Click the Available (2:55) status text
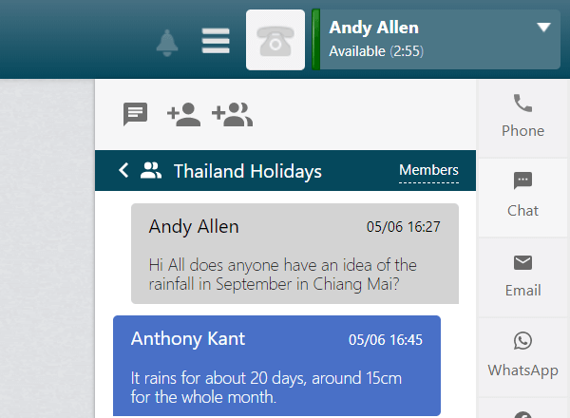Viewport: 570px width, 418px height. point(376,51)
